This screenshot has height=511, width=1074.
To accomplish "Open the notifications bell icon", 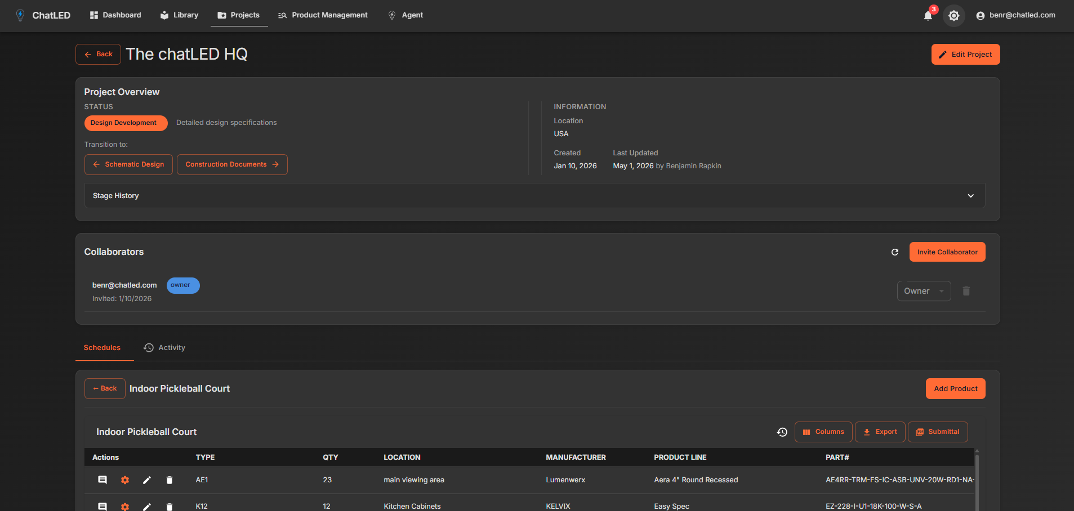I will coord(928,16).
